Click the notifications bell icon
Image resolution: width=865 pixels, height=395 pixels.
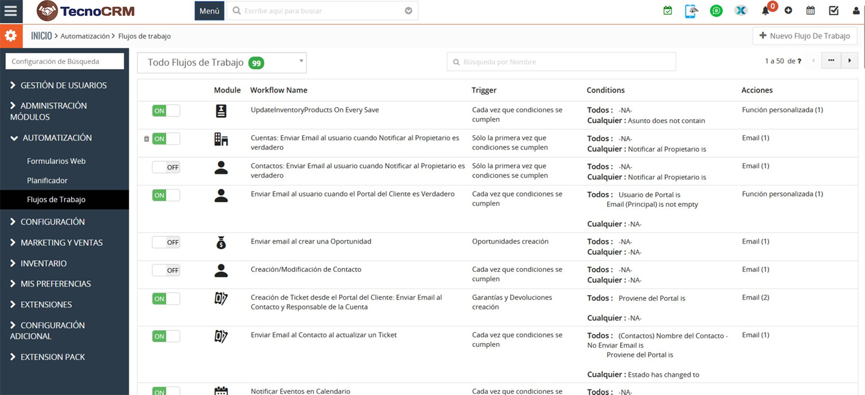765,11
